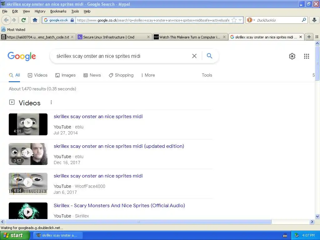Viewport: 320px width, 240px height.
Task: Close the Google search results tab
Action: pyautogui.click(x=300, y=37)
